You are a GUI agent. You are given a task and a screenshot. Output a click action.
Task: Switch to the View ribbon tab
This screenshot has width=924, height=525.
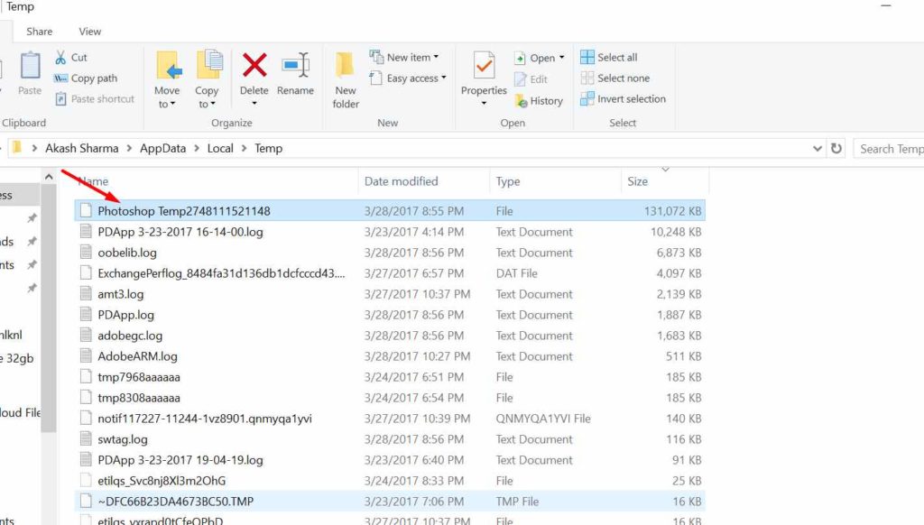(x=89, y=32)
